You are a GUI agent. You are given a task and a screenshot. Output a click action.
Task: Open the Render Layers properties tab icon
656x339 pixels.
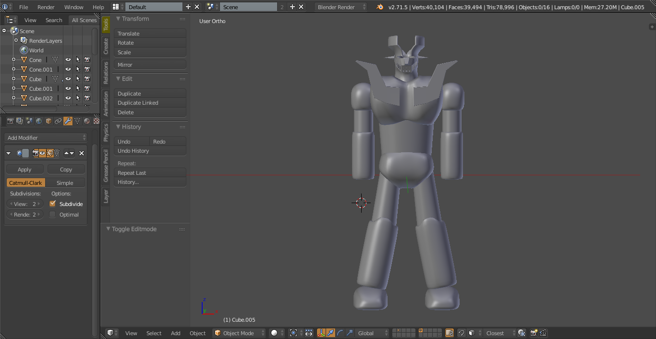(x=20, y=121)
